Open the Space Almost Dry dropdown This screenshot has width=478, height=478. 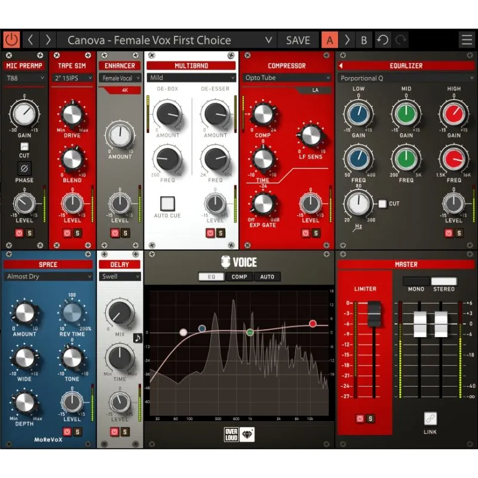coord(48,277)
